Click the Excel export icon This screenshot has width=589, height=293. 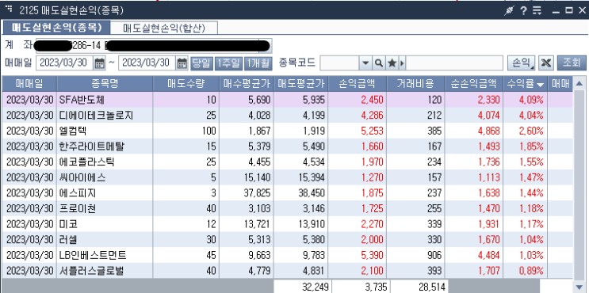pos(546,63)
